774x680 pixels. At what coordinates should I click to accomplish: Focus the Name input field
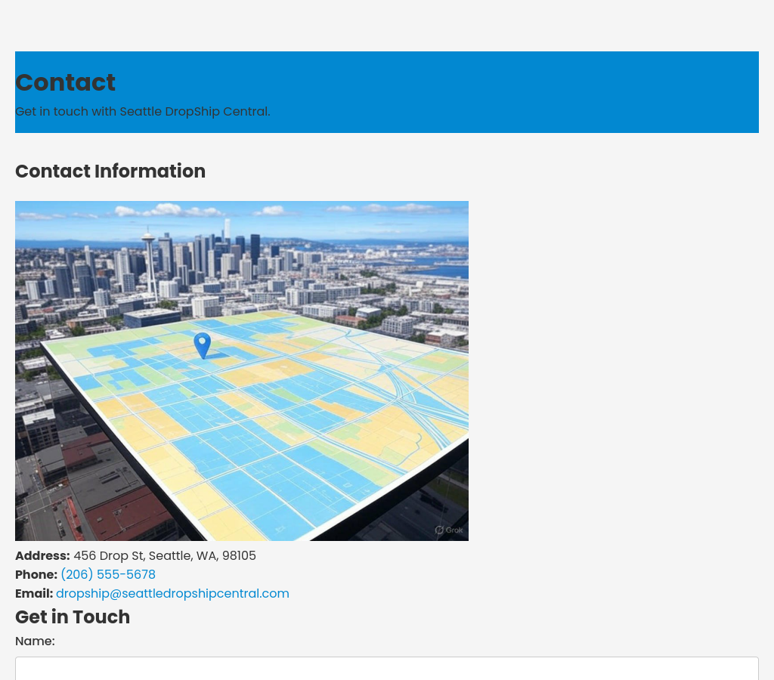coord(386,668)
